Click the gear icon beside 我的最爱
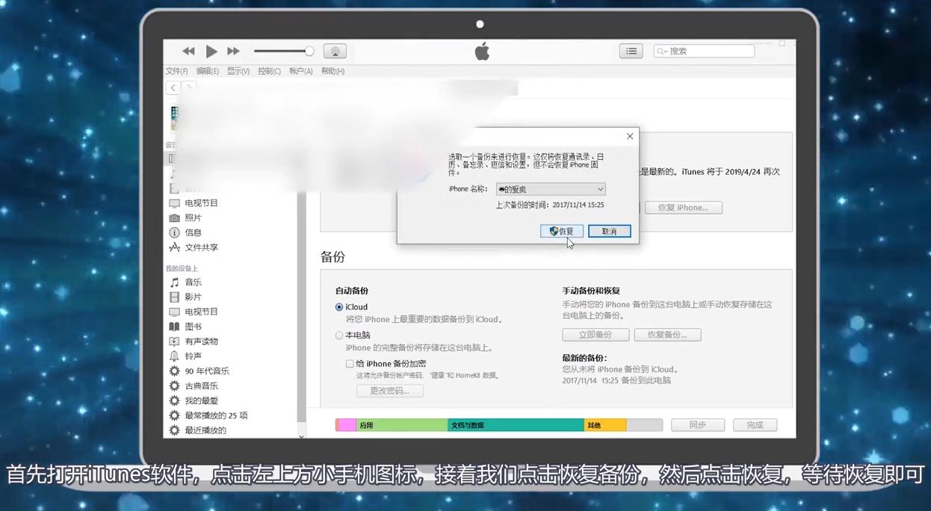 tap(174, 401)
